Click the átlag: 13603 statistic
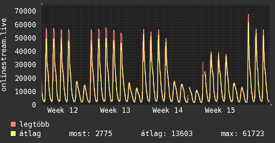275x143 pixels. pos(167,134)
